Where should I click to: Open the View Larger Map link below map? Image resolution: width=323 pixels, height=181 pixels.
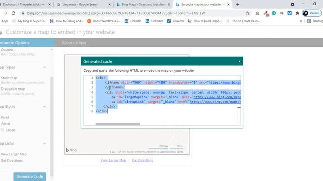113,160
